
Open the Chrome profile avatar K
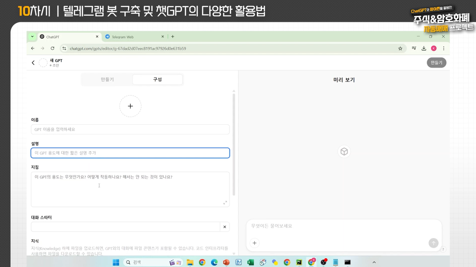pyautogui.click(x=434, y=48)
